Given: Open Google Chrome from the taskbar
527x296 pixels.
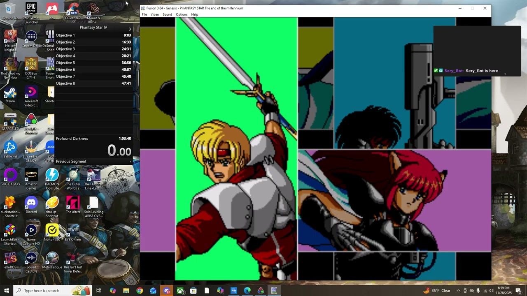Looking at the screenshot, I should point(140,291).
